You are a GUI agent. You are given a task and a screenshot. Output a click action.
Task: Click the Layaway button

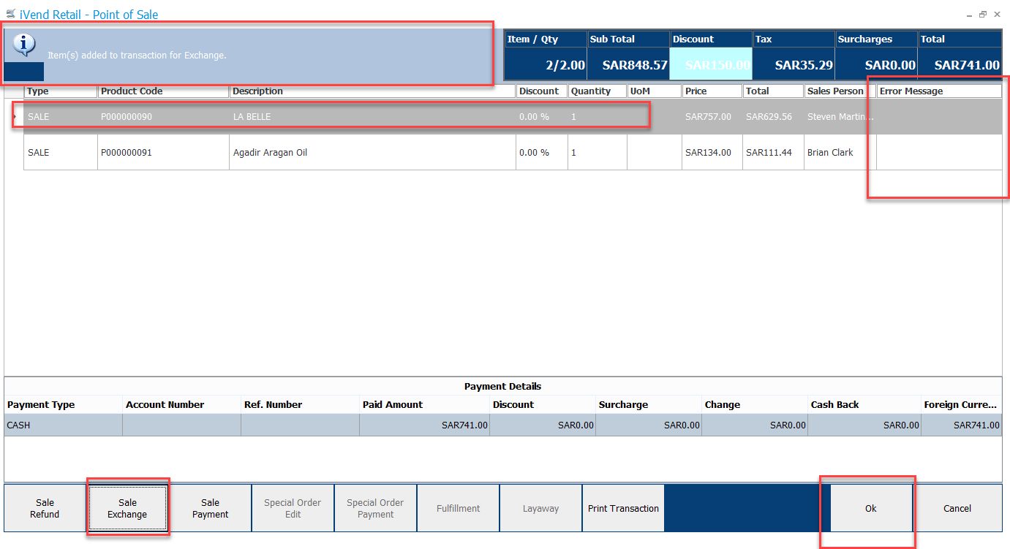tap(540, 508)
